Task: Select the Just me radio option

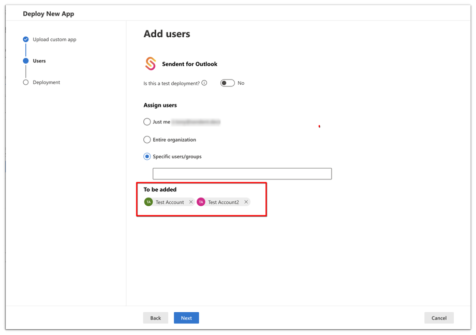Action: click(x=147, y=122)
